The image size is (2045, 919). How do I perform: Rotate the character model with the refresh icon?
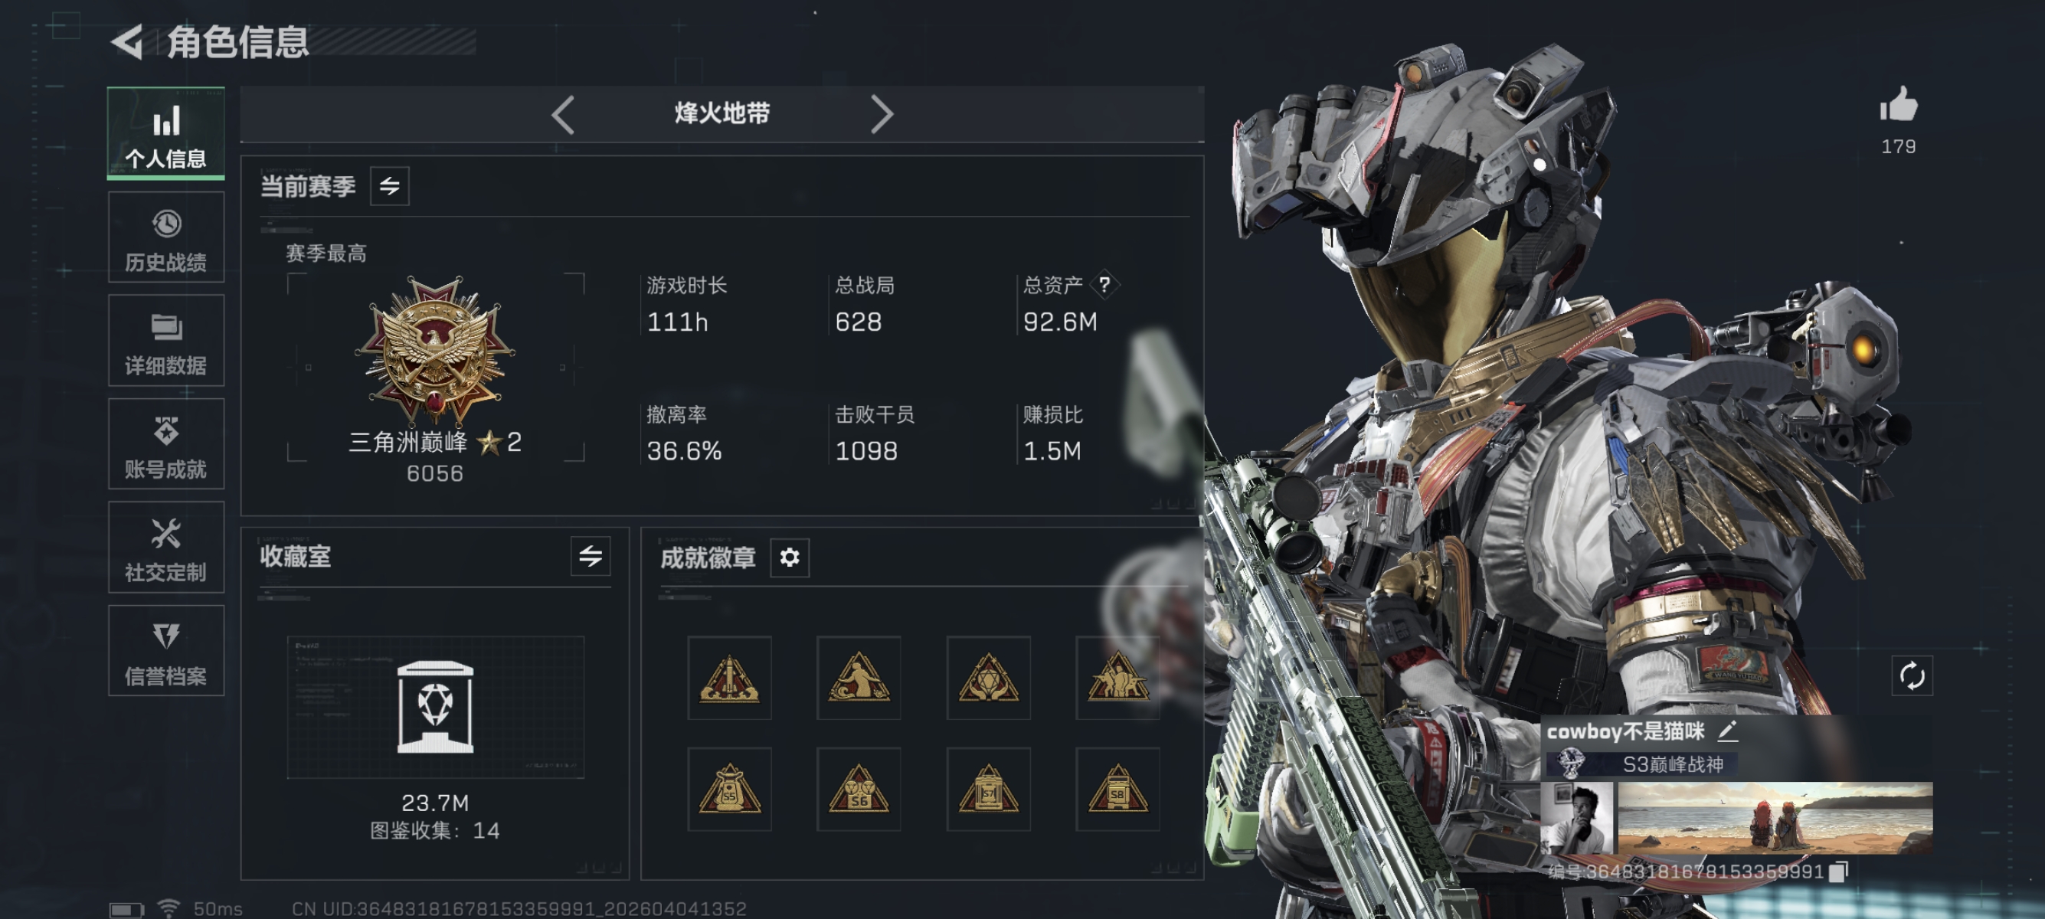pos(1912,675)
